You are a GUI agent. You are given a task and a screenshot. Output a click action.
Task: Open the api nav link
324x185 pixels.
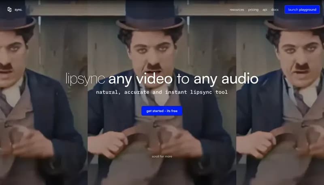pos(265,10)
